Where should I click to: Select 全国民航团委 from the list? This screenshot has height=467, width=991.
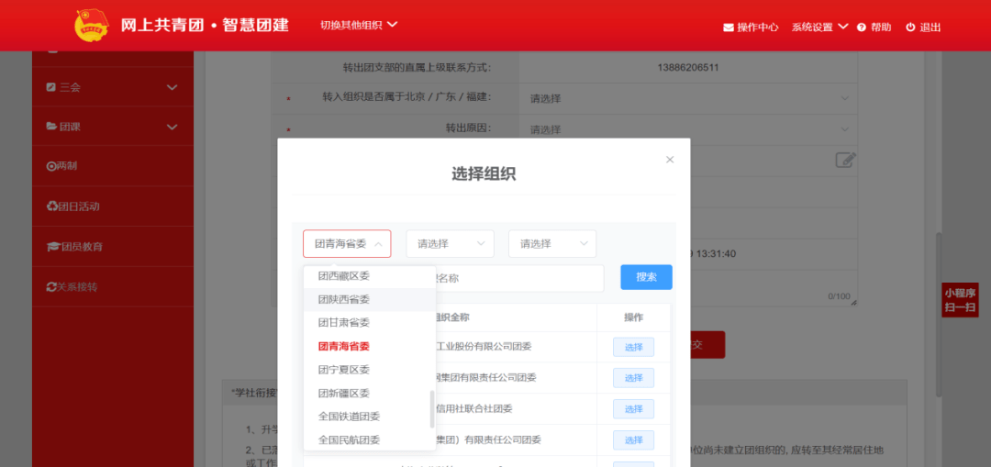click(x=370, y=439)
